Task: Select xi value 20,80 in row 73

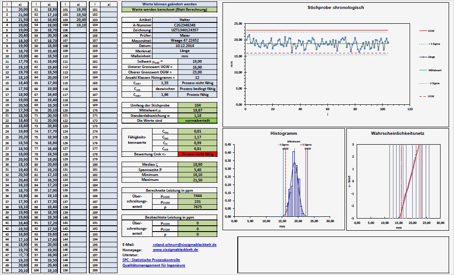Action: (49, 126)
